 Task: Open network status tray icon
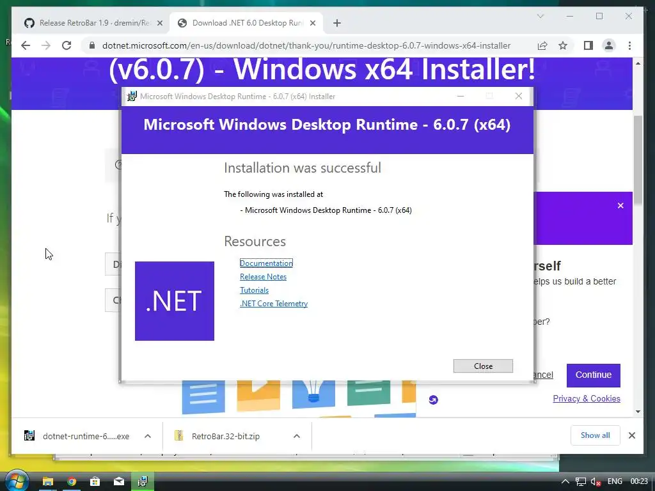(x=581, y=481)
